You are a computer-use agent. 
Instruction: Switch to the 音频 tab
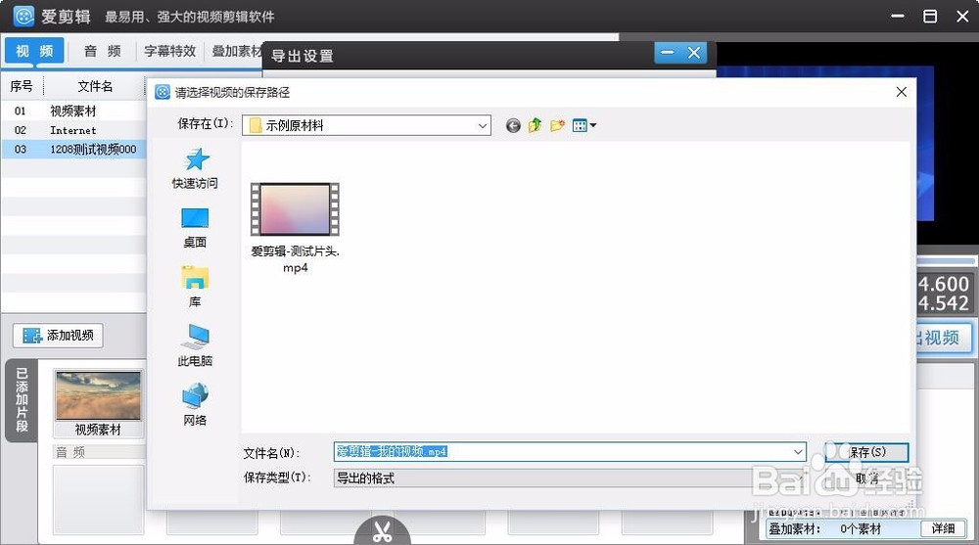102,51
